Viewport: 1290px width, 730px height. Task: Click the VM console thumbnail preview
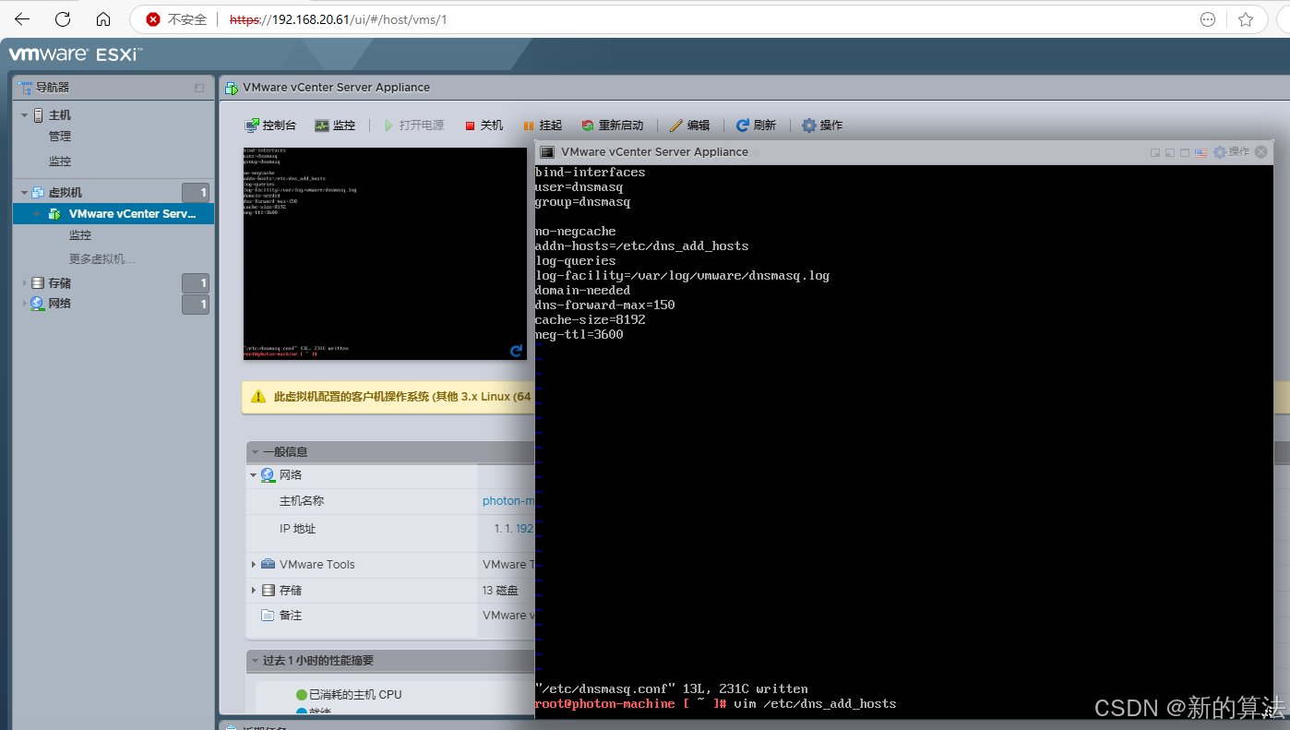point(385,254)
